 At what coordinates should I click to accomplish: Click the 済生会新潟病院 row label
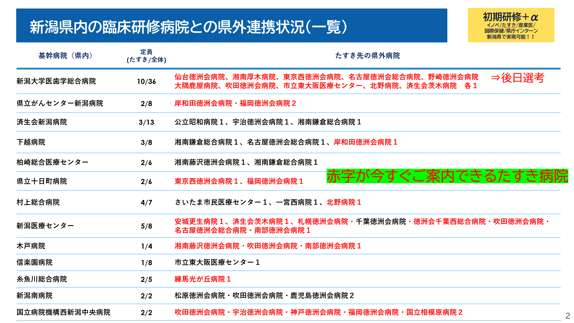tap(42, 122)
